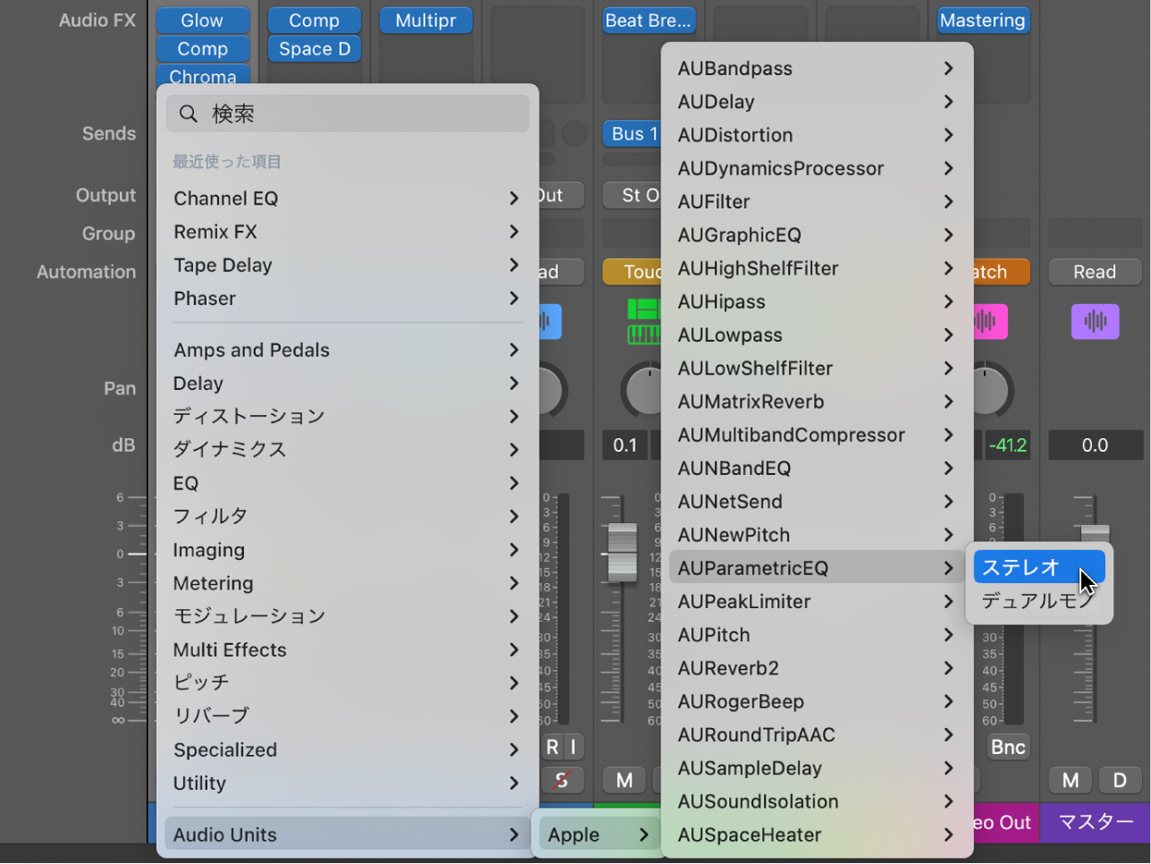
Task: Mute the track with the M button
Action: coord(623,780)
